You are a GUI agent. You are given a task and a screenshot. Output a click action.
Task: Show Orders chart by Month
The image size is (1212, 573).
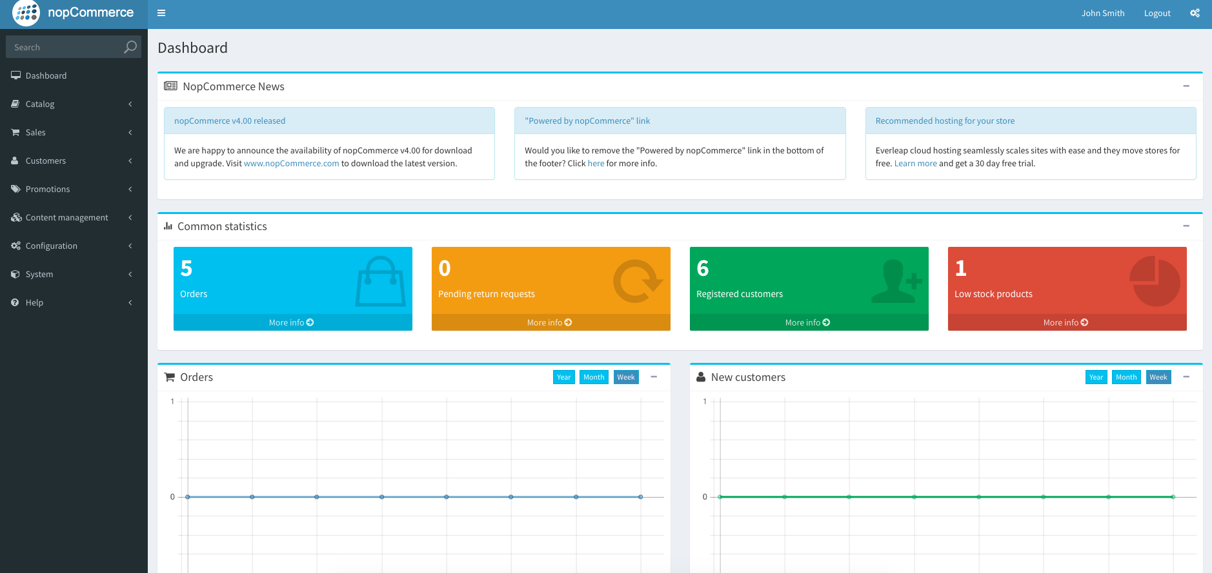pyautogui.click(x=594, y=377)
